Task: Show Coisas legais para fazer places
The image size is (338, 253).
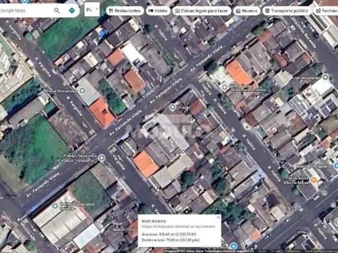Action: pyautogui.click(x=202, y=11)
